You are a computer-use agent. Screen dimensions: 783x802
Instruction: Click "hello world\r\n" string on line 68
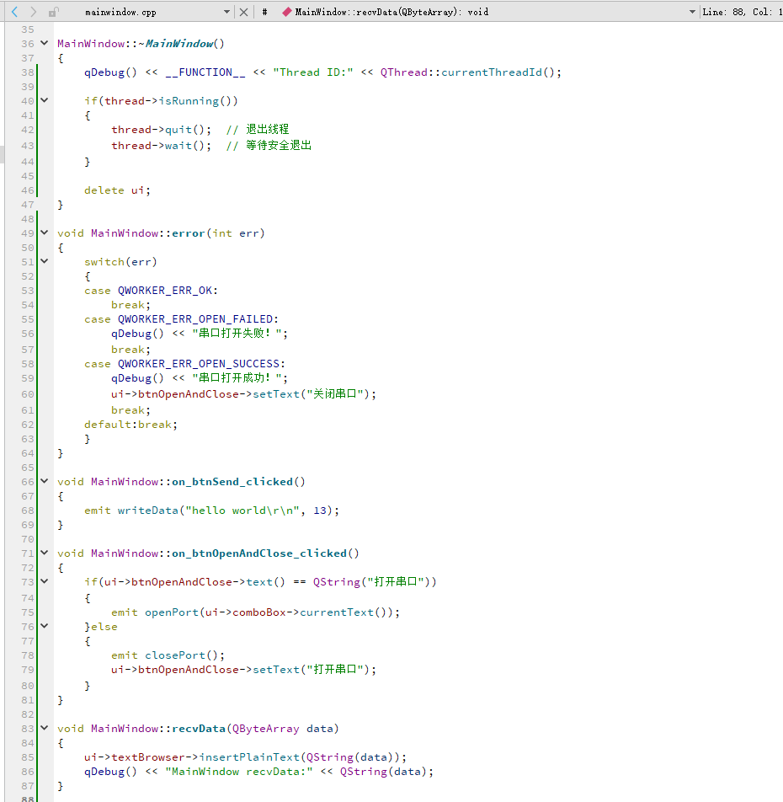(x=242, y=511)
